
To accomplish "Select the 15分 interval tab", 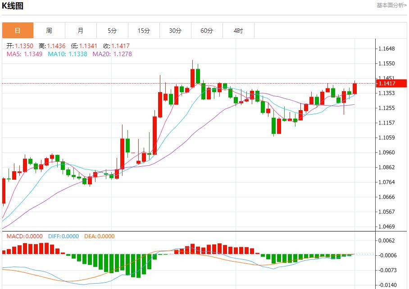I will click(144, 31).
